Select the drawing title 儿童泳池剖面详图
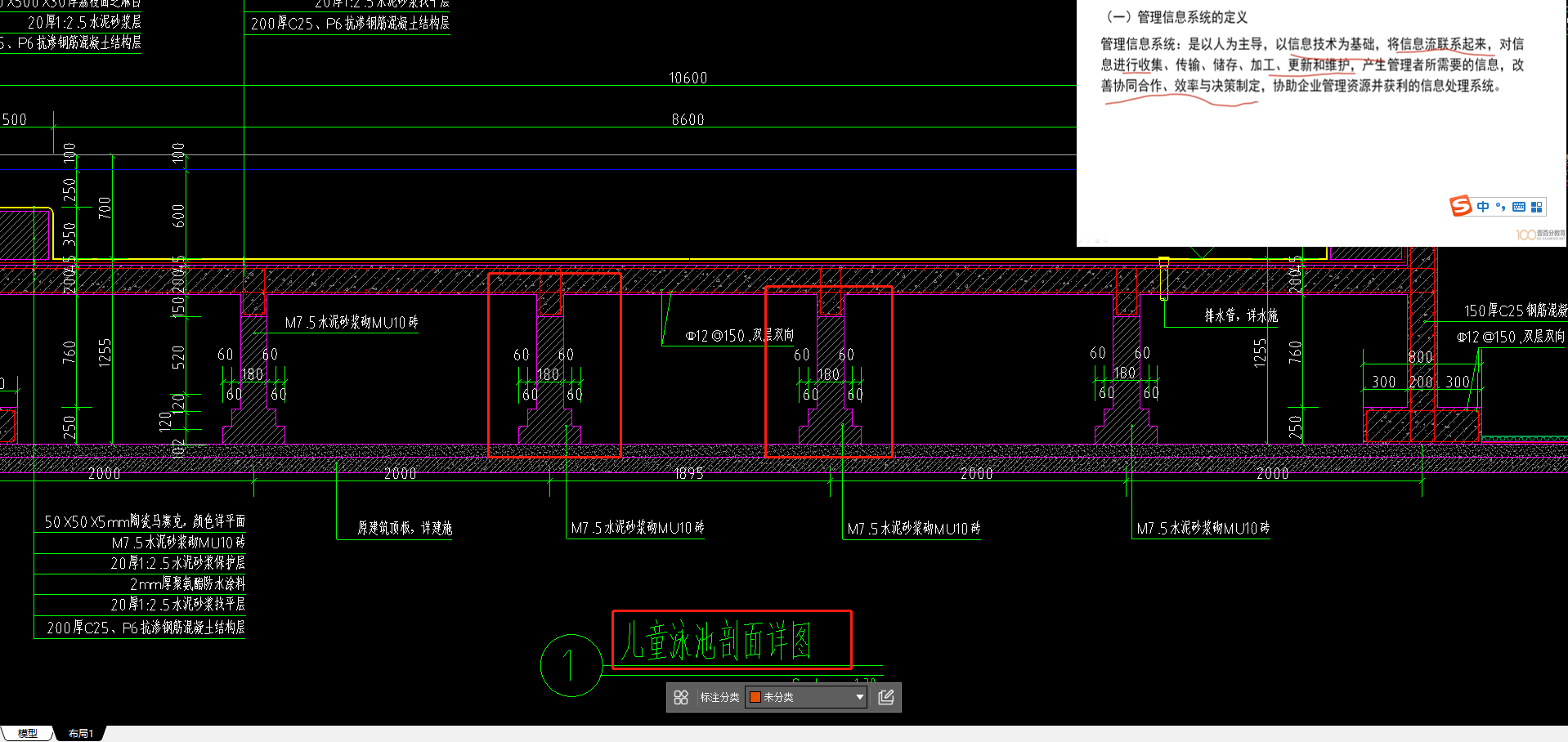1568x742 pixels. (x=716, y=641)
